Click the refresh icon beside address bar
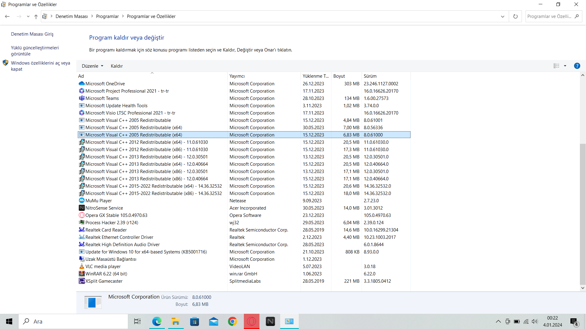The image size is (586, 329). [x=515, y=16]
